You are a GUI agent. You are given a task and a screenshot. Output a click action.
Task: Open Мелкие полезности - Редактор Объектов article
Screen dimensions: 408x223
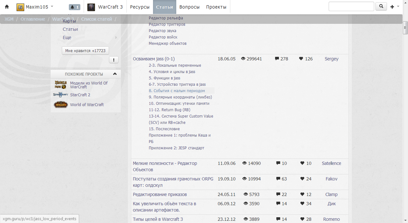[x=165, y=166]
